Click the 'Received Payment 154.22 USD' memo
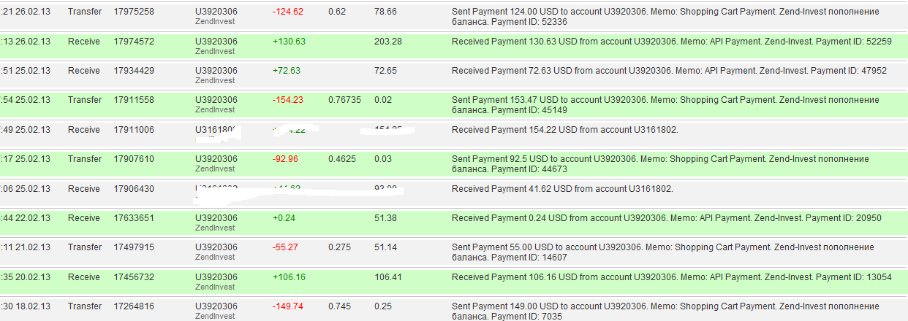This screenshot has height=321, width=908. point(564,130)
